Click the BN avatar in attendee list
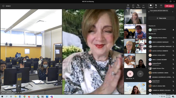176x98 pixels. click(x=150, y=38)
